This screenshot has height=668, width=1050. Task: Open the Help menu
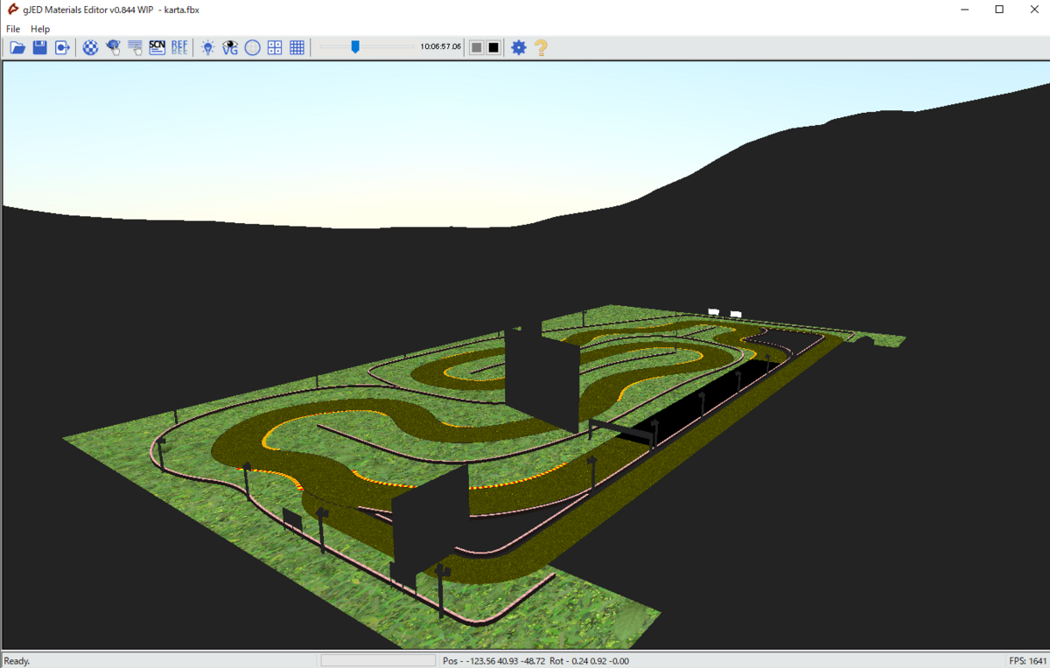[x=40, y=29]
